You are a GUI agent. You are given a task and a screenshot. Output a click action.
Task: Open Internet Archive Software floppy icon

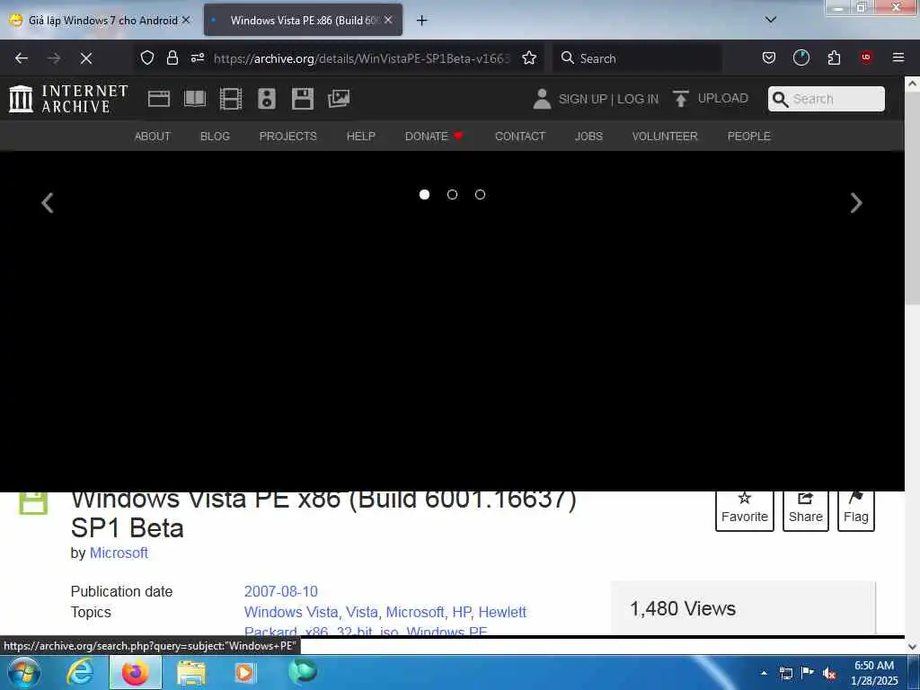(x=303, y=99)
